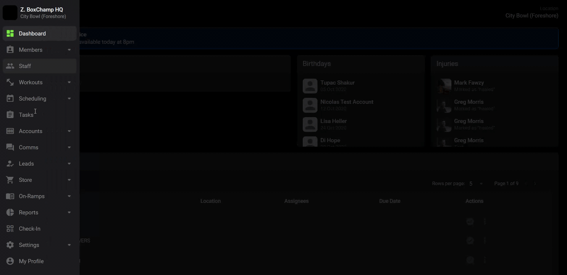567x275 pixels.
Task: Click the Scheduling calendar icon
Action: pos(10,99)
